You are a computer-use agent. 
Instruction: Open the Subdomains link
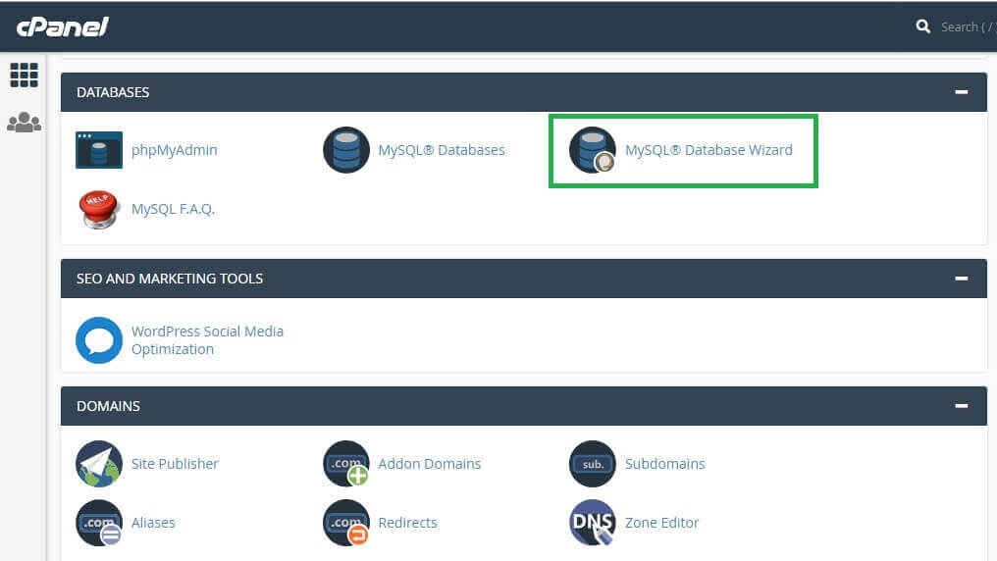(x=664, y=464)
